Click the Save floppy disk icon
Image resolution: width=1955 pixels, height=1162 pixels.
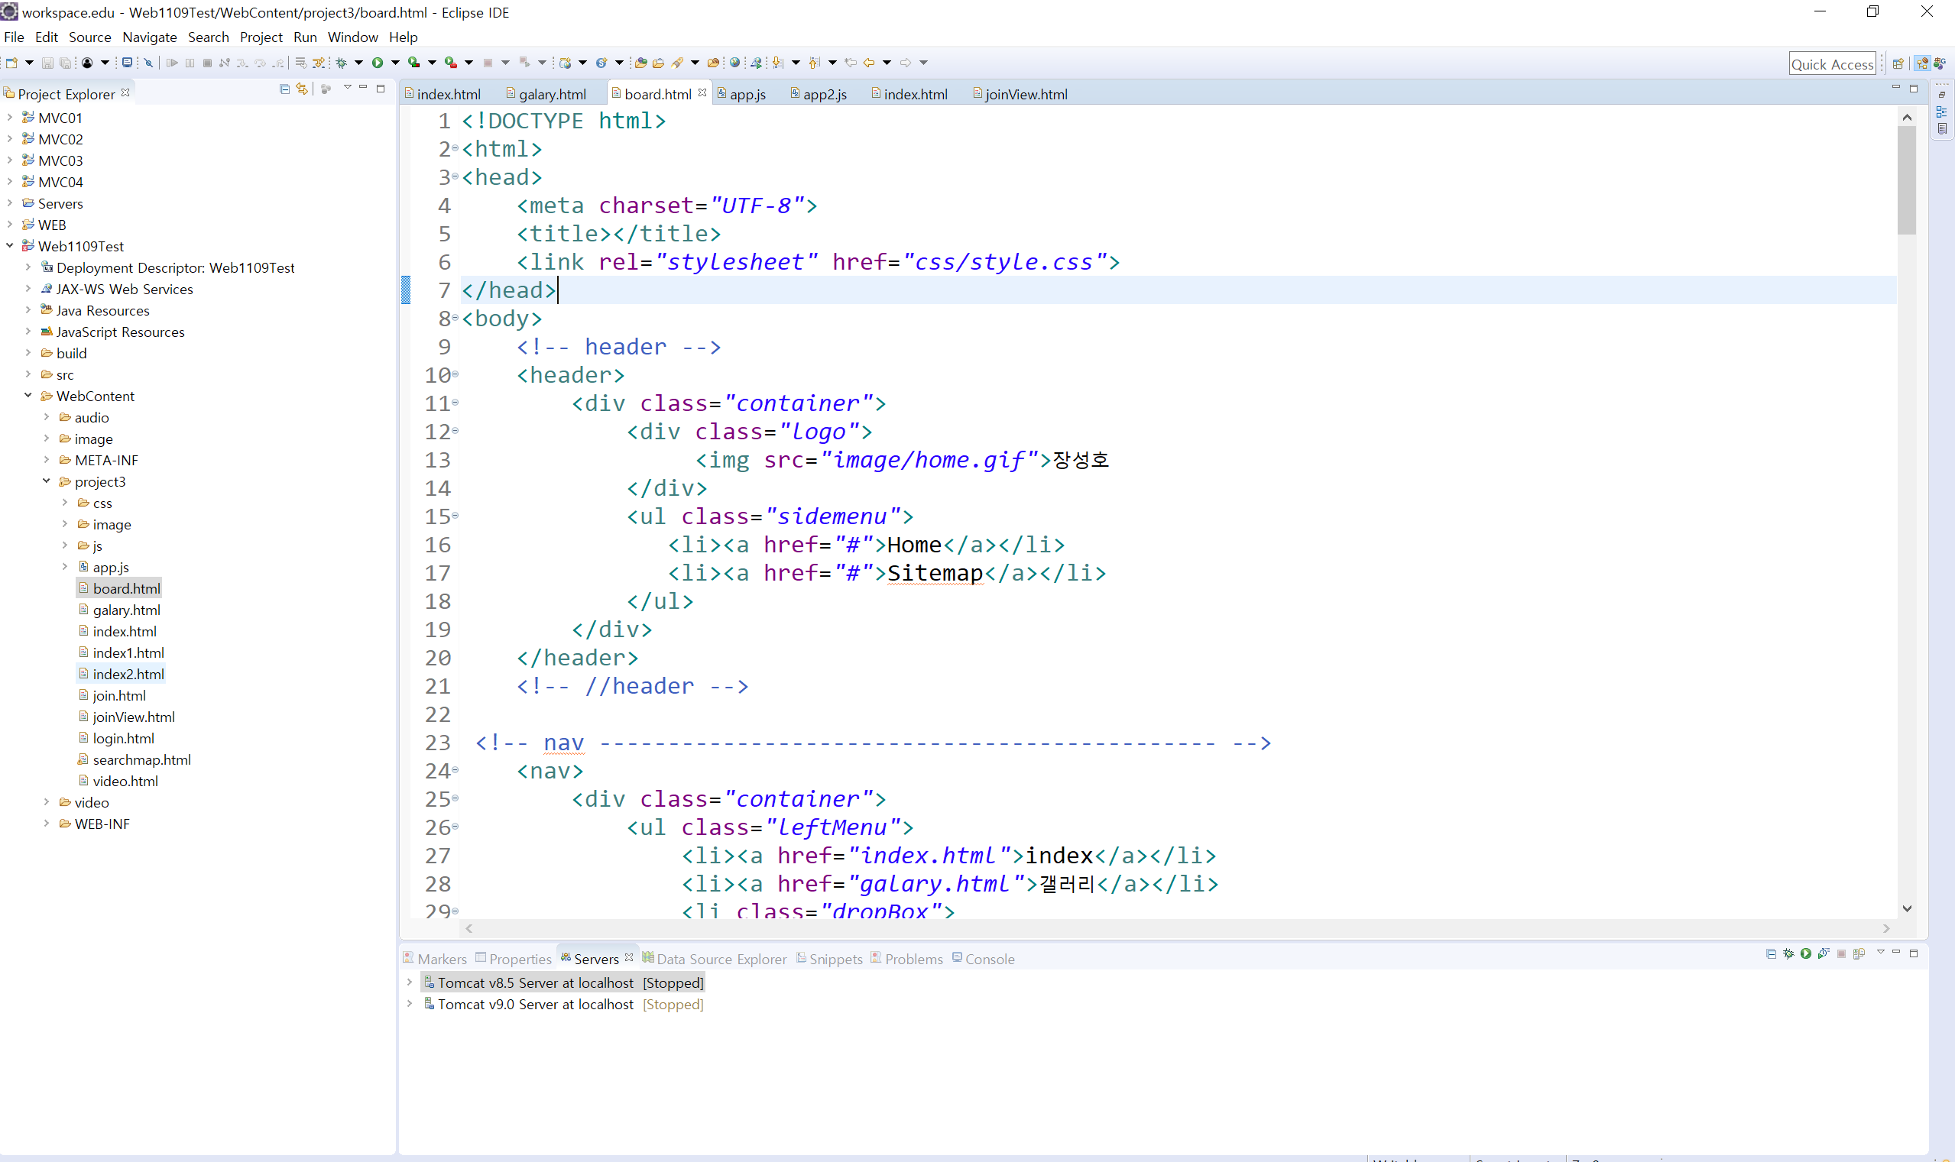[47, 63]
